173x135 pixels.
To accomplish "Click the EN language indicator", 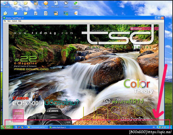I will coord(154,127).
